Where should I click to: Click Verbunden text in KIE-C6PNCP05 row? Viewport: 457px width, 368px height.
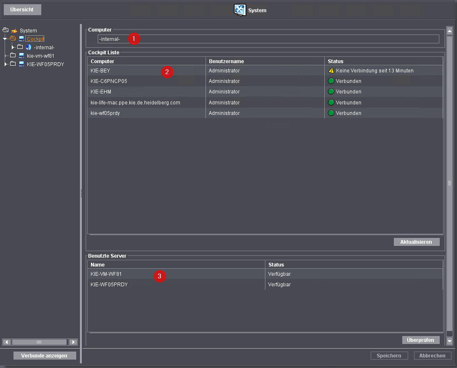coord(348,81)
